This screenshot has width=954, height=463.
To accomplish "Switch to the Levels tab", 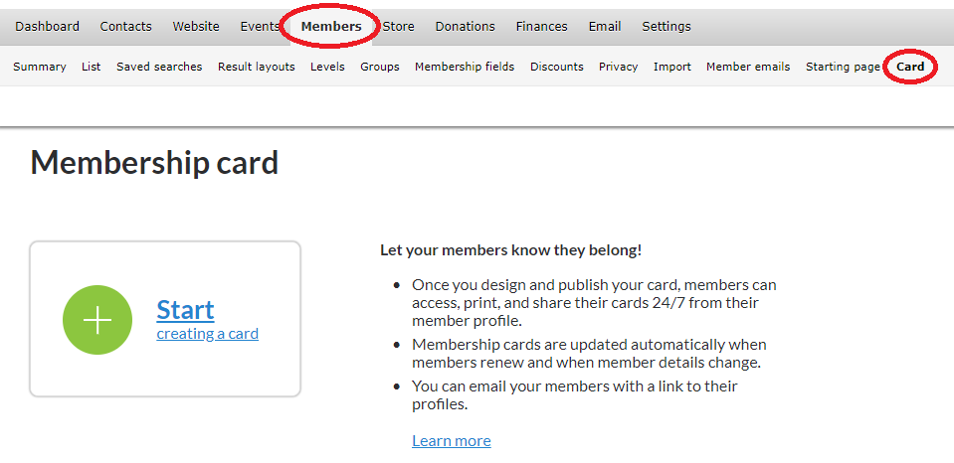I will coord(327,67).
